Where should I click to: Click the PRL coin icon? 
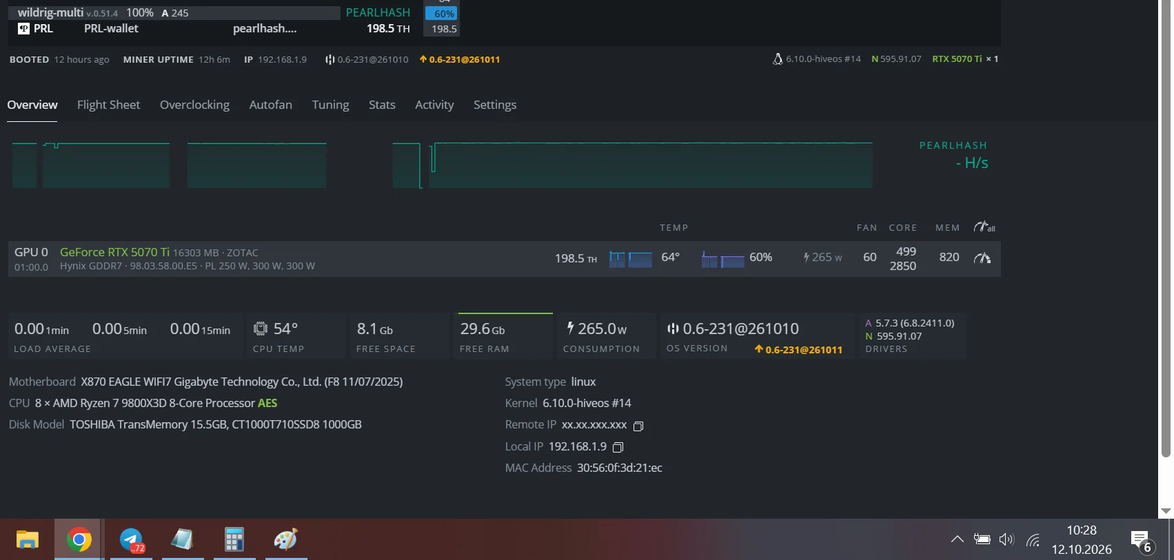(x=23, y=28)
